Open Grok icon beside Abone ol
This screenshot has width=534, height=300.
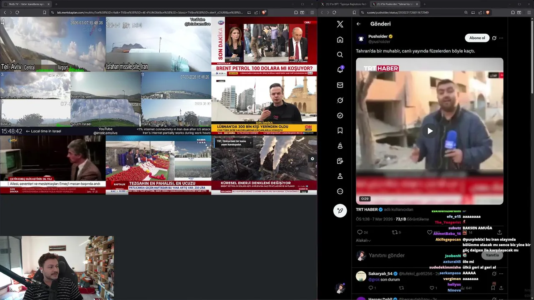(x=494, y=38)
